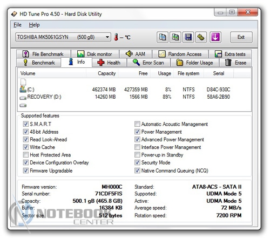Click the File system column header
Image resolution: width=270 pixels, height=239 pixels.
pos(188,73)
